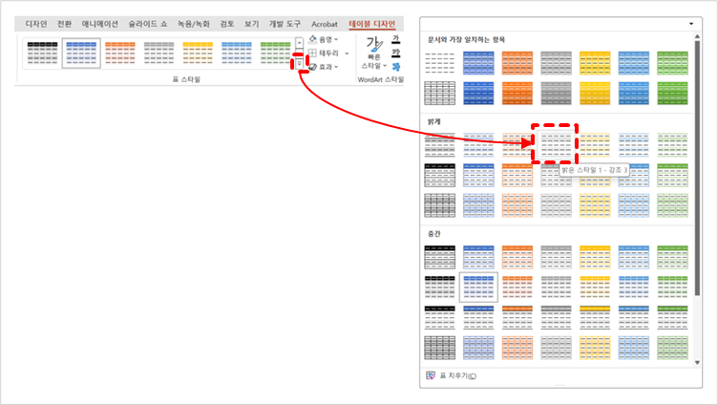Click the styles panel scrollbar up arrow
718x405 pixels.
pos(697,36)
